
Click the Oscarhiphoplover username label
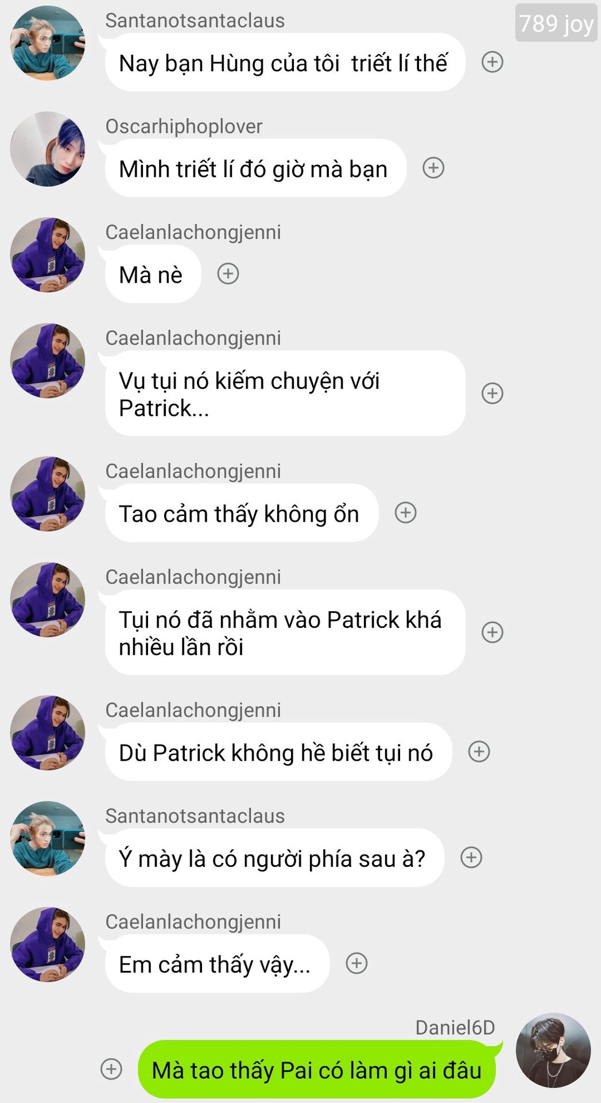pyautogui.click(x=184, y=126)
